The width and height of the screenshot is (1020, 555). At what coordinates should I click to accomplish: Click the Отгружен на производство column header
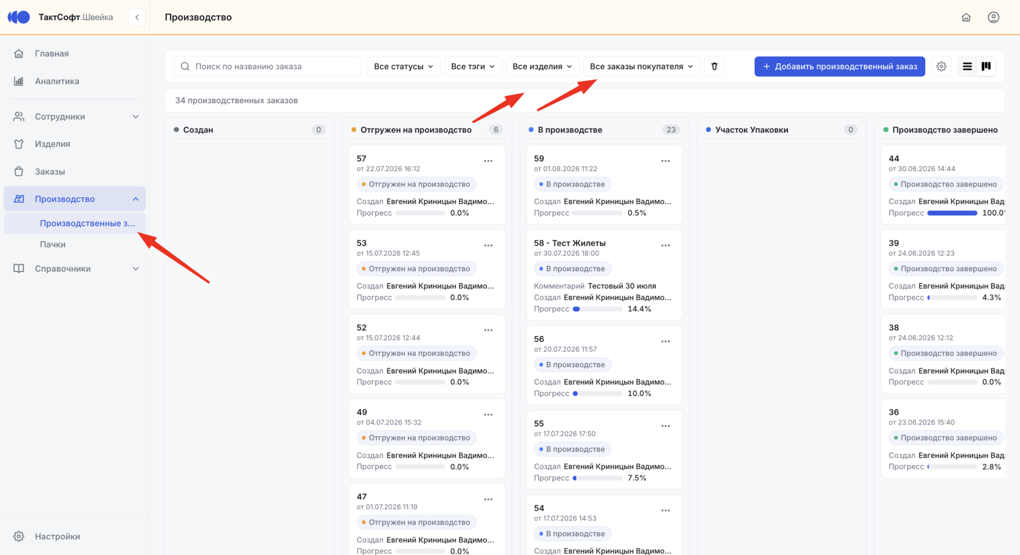(427, 130)
